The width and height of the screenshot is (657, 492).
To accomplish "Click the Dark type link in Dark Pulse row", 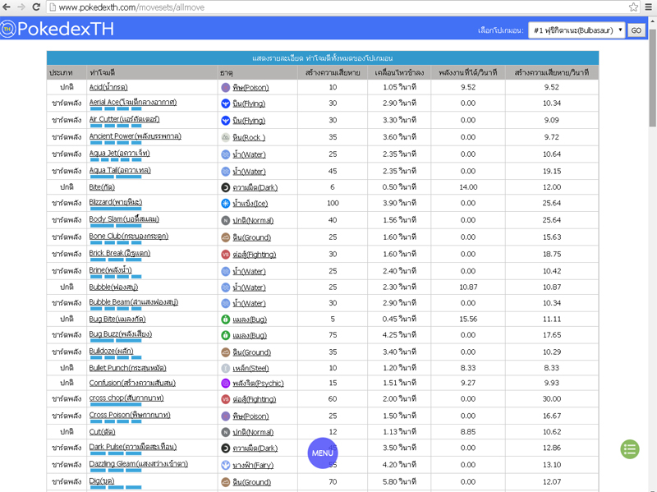I will pos(255,448).
